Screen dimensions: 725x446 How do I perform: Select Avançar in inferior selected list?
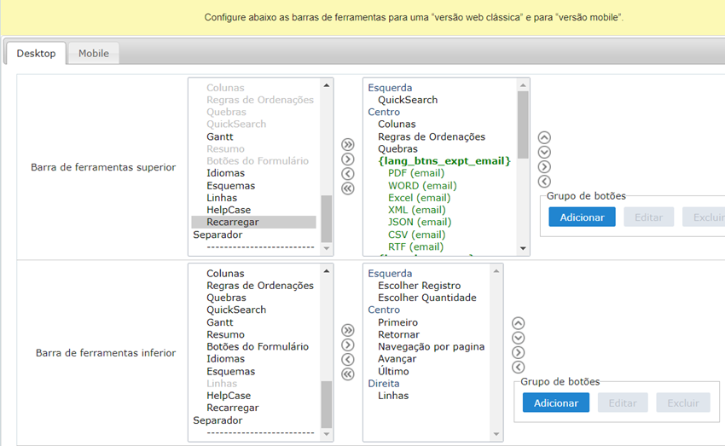tap(397, 359)
